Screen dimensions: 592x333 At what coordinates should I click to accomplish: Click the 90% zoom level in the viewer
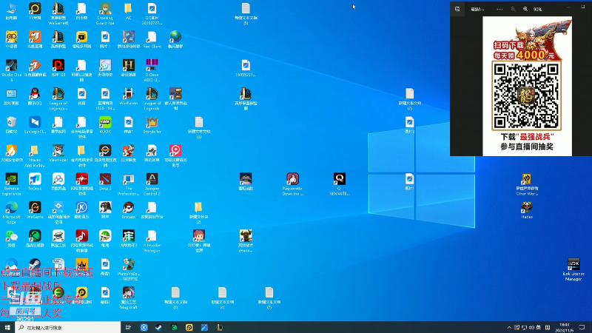click(538, 9)
